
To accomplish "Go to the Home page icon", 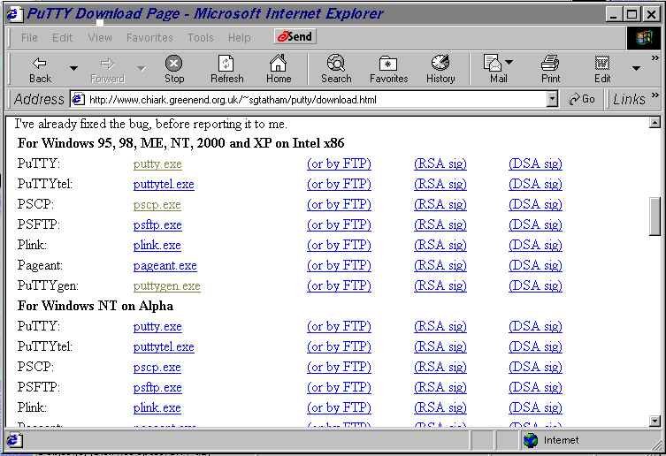I will [279, 64].
